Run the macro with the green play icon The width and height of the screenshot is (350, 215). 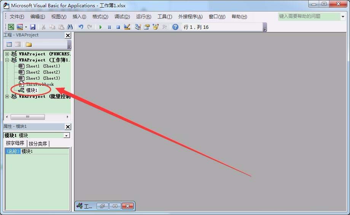pos(100,27)
